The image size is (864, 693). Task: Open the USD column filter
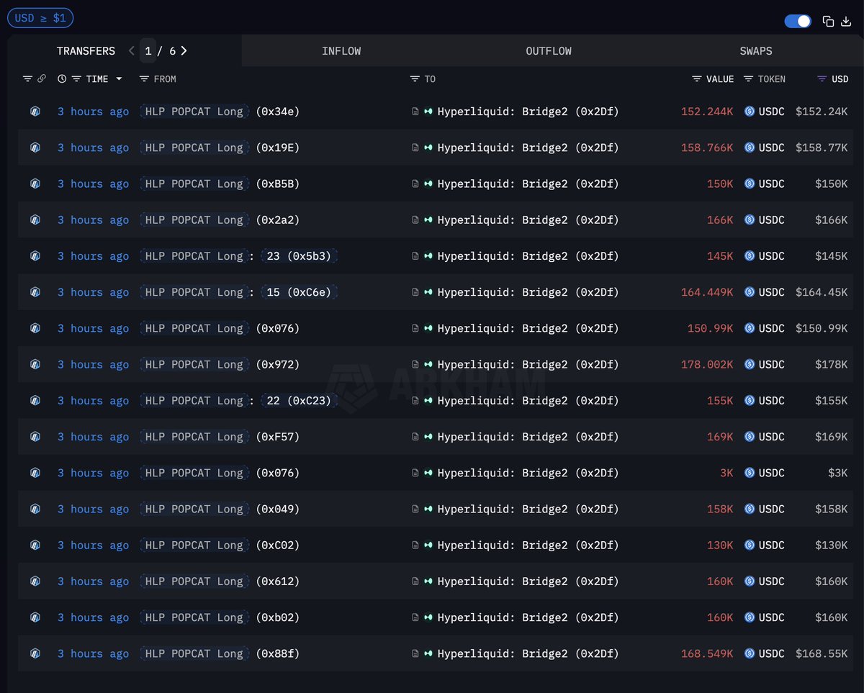pyautogui.click(x=822, y=79)
